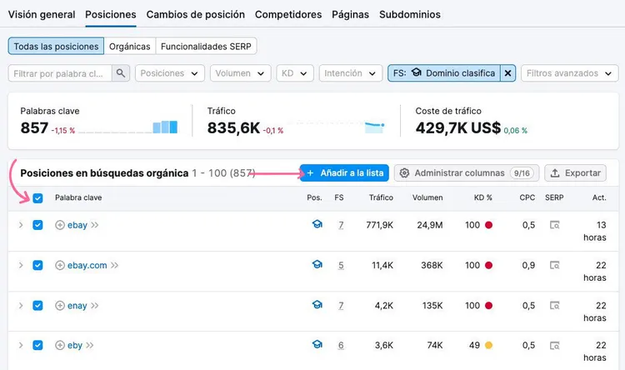This screenshot has height=370, width=625.
Task: Open the Intención filter dropdown
Action: (x=350, y=73)
